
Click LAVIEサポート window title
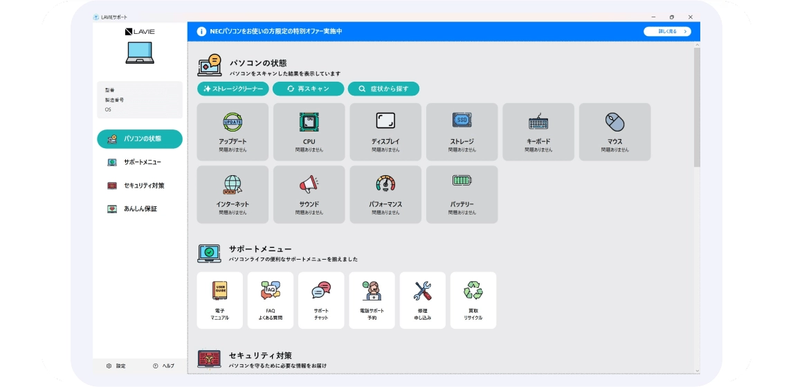pos(114,17)
